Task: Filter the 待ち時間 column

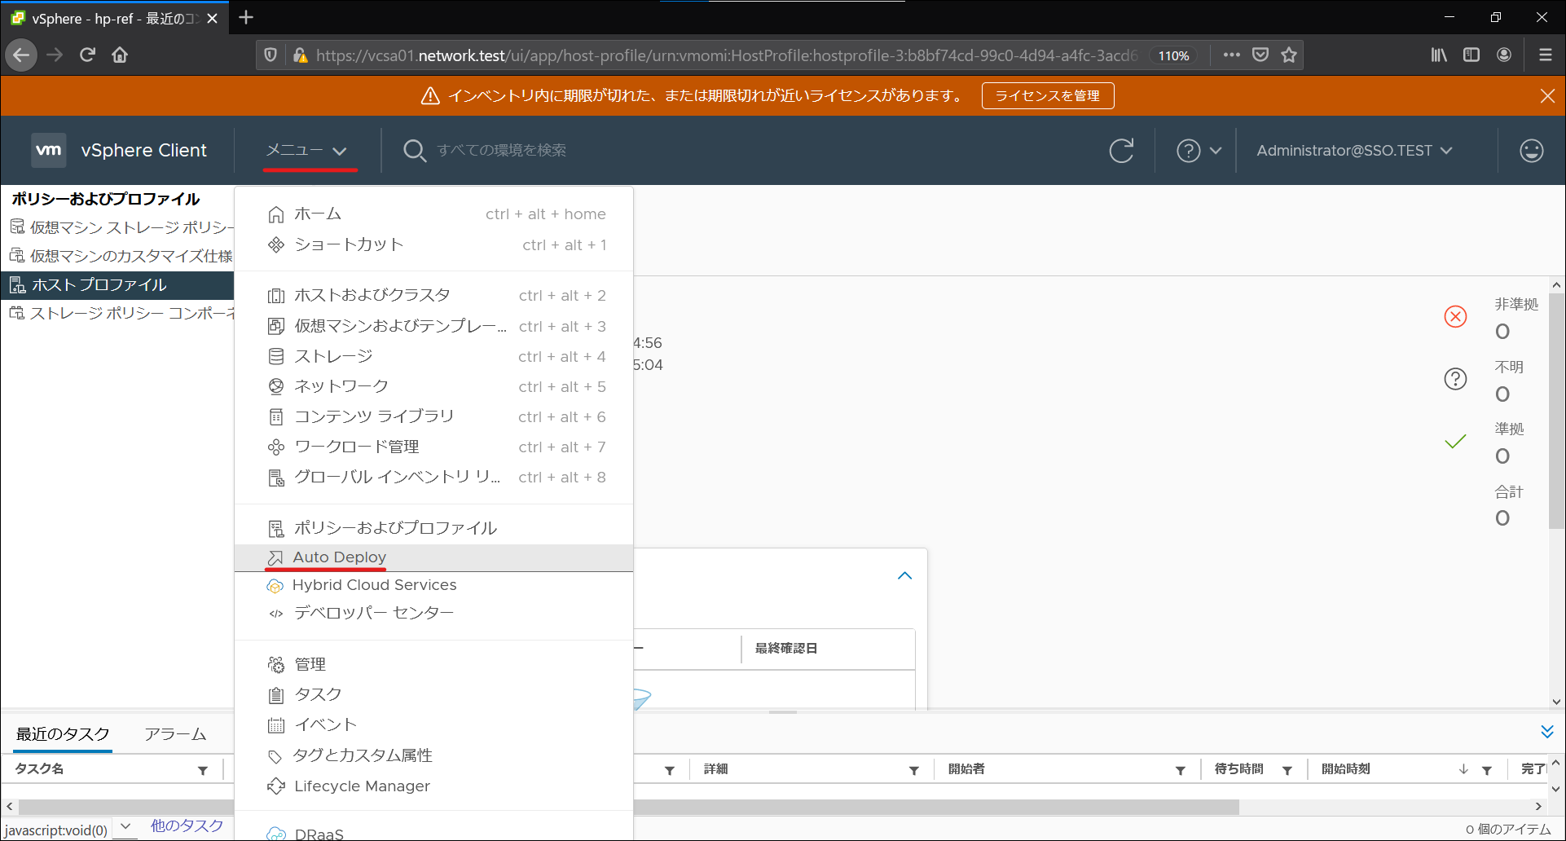Action: pos(1287,770)
